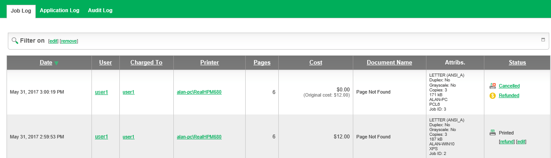Click the Printed status text
Viewport: 551px width, 158px height.
(x=506, y=133)
